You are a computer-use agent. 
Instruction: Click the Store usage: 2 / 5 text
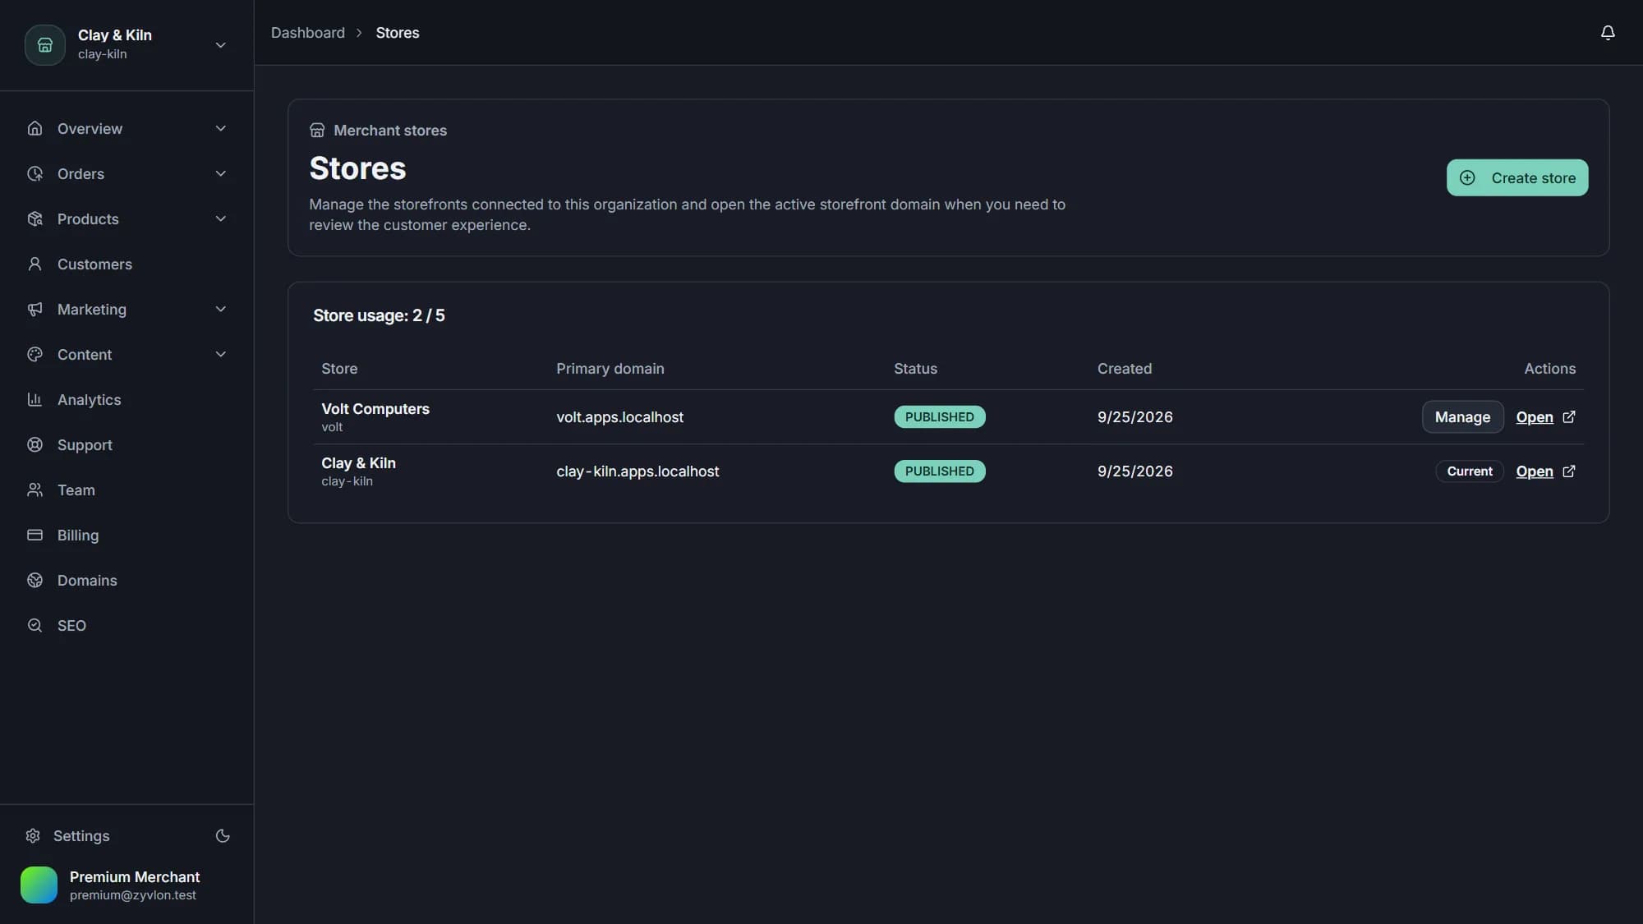379,315
